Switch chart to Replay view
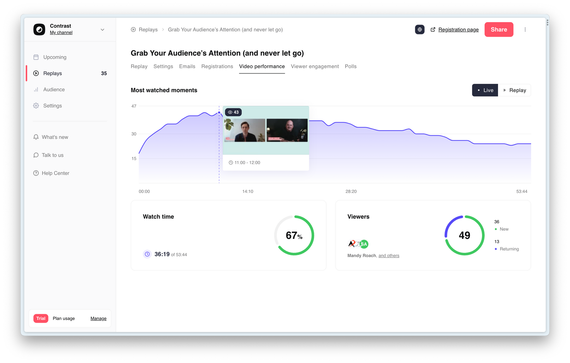 514,90
